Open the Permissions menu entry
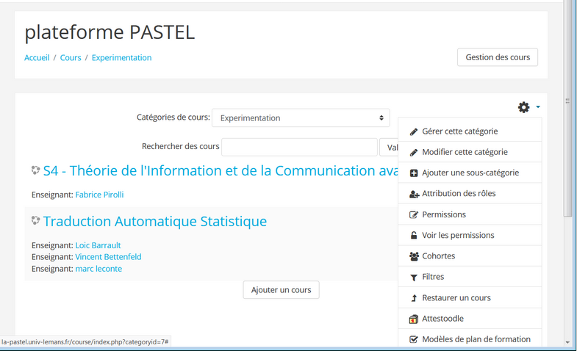The image size is (577, 351). (470, 214)
